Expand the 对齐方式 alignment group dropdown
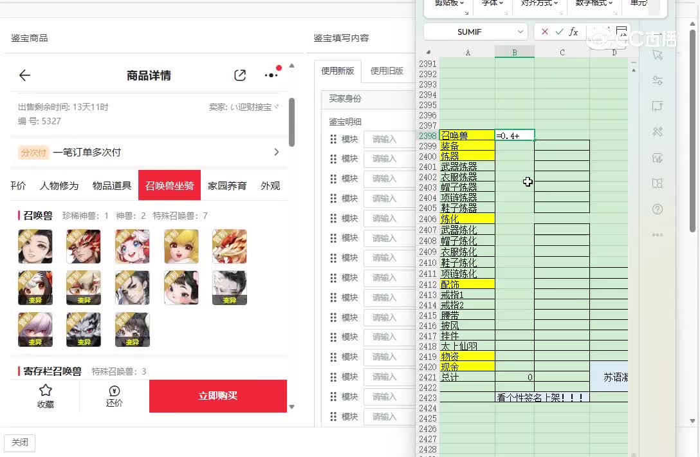This screenshot has width=700, height=457. click(556, 3)
